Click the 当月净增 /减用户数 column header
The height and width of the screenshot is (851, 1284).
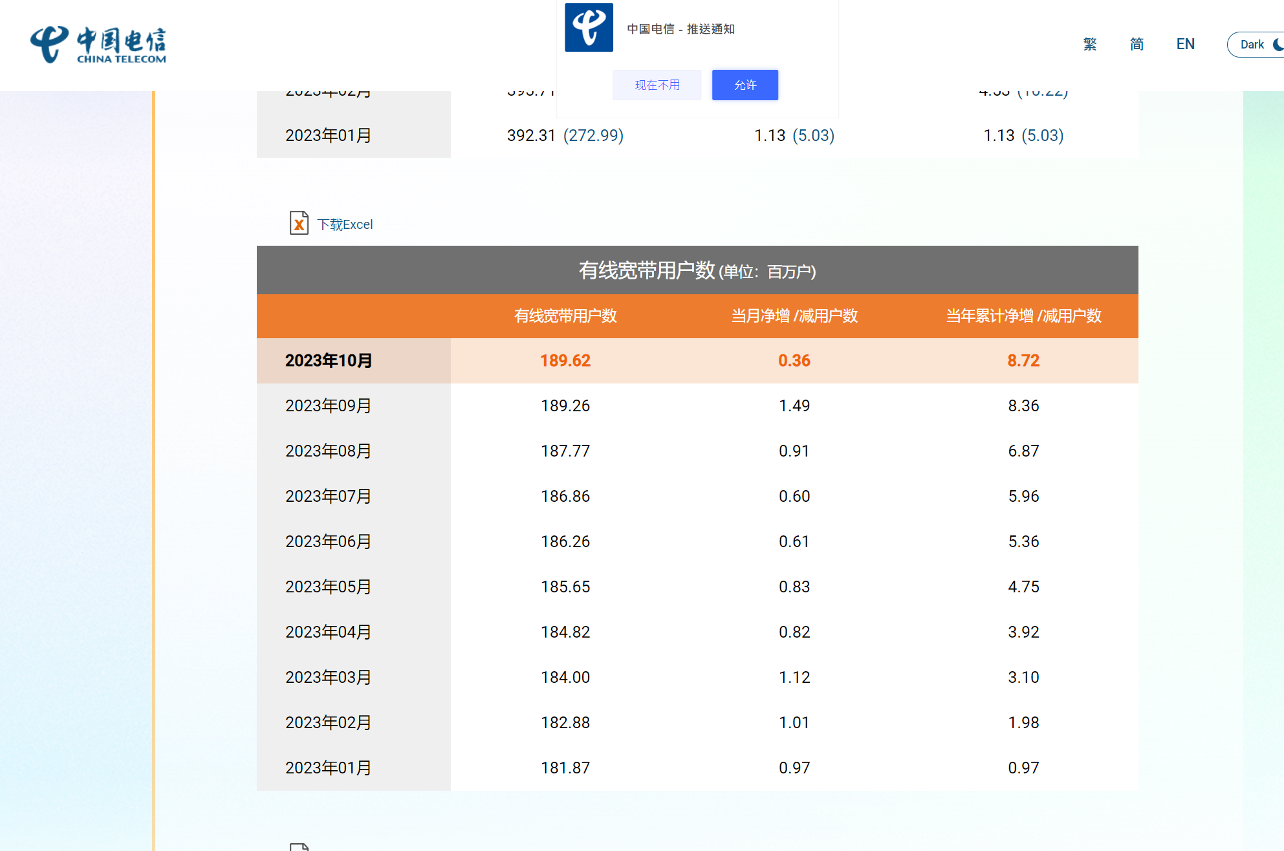794,316
